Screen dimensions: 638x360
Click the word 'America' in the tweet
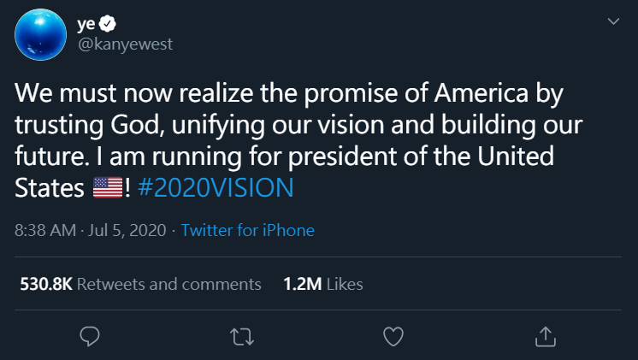(479, 91)
